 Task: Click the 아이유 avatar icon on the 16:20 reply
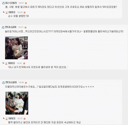(6, 12)
